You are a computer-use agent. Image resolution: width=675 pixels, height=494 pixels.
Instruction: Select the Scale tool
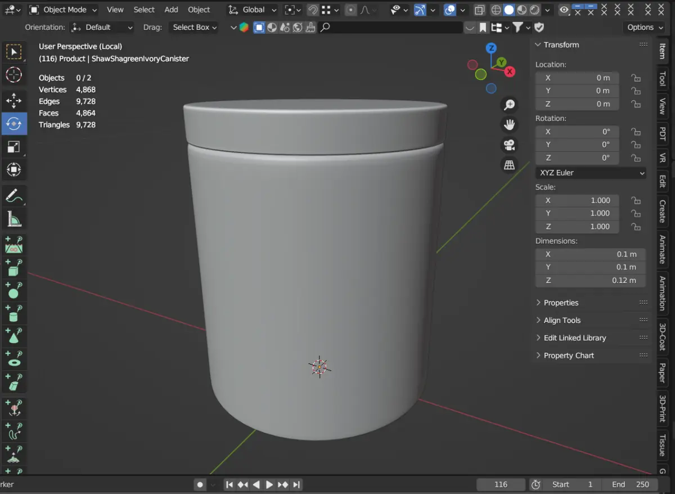click(13, 147)
